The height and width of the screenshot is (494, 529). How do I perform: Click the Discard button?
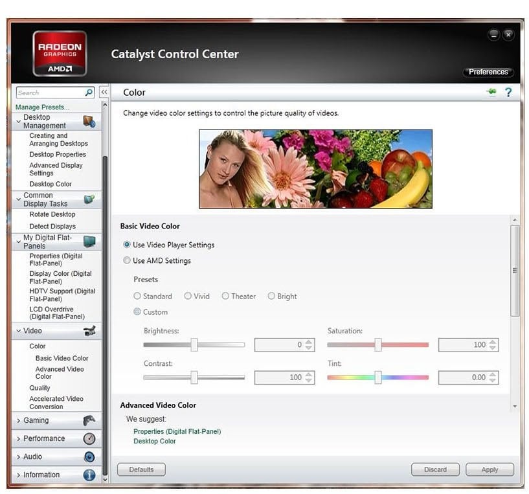tap(435, 469)
